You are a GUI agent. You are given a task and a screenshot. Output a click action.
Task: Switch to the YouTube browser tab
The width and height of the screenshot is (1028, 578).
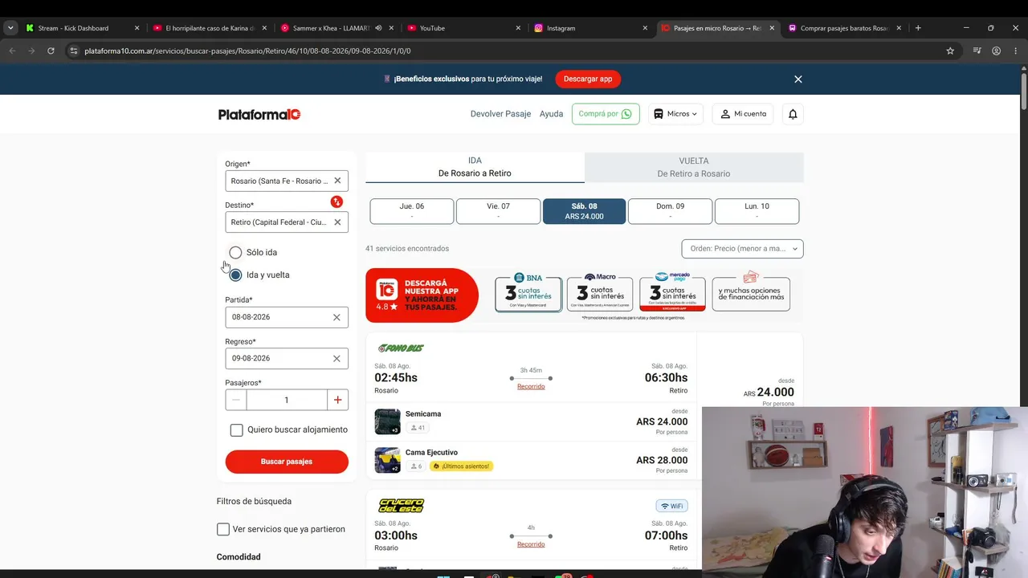tap(464, 28)
